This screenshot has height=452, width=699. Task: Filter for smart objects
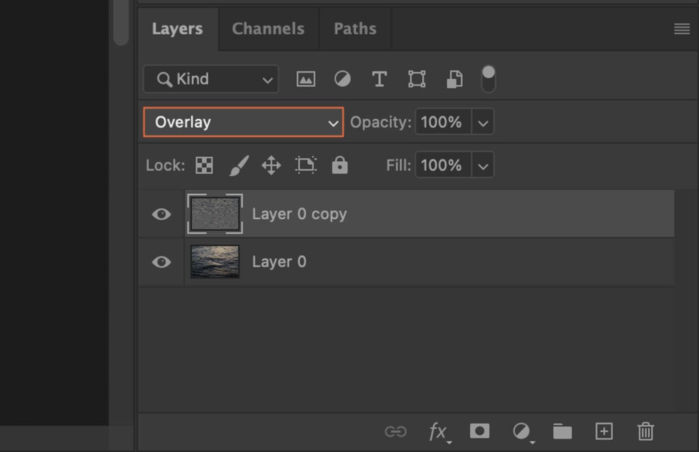click(453, 79)
